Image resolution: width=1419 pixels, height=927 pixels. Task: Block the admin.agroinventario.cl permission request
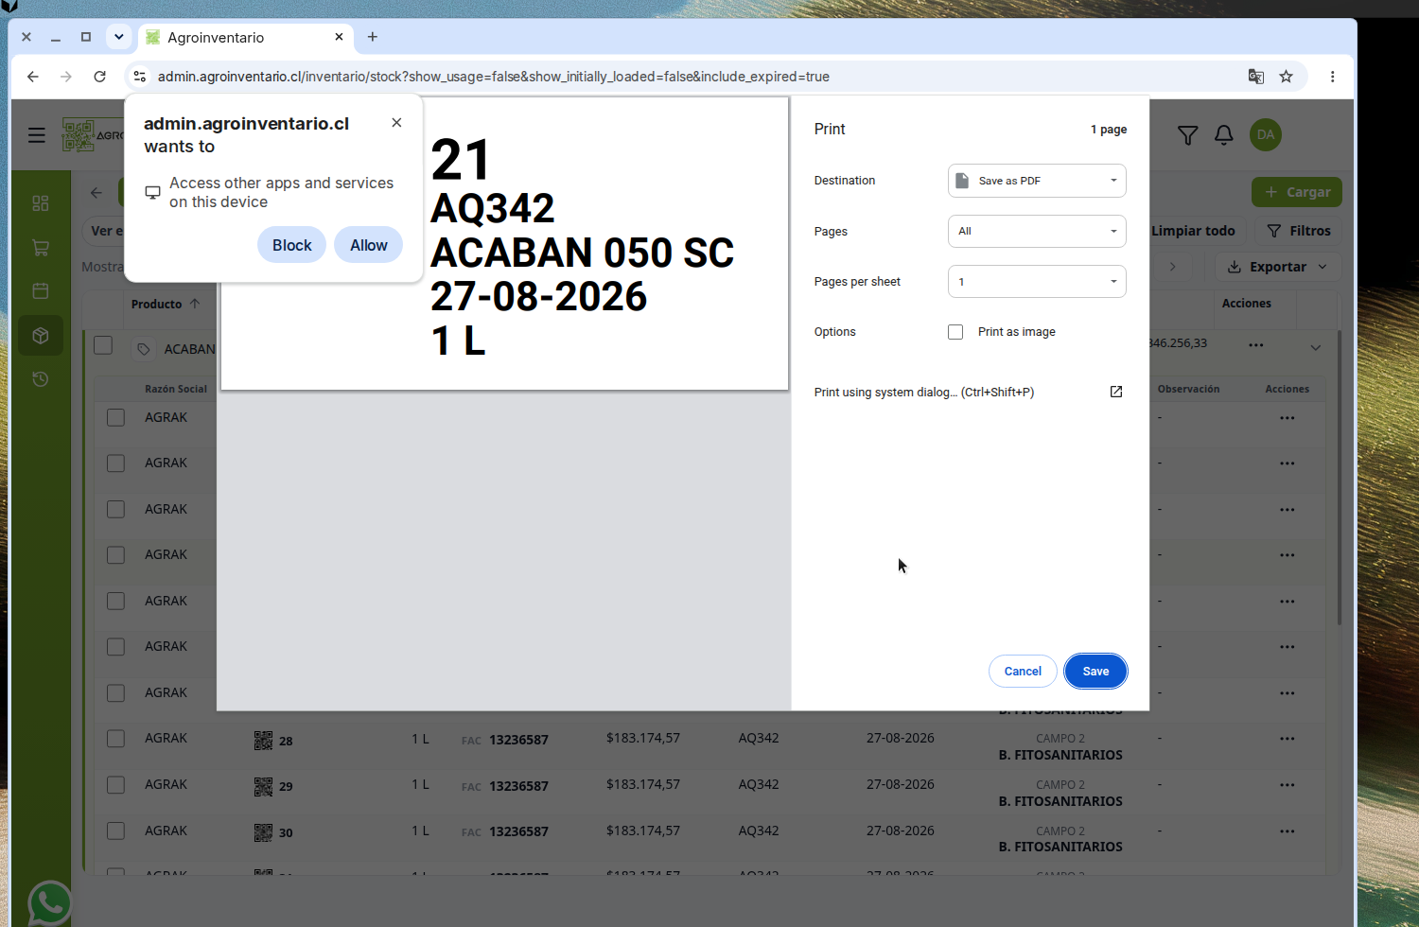click(x=291, y=245)
